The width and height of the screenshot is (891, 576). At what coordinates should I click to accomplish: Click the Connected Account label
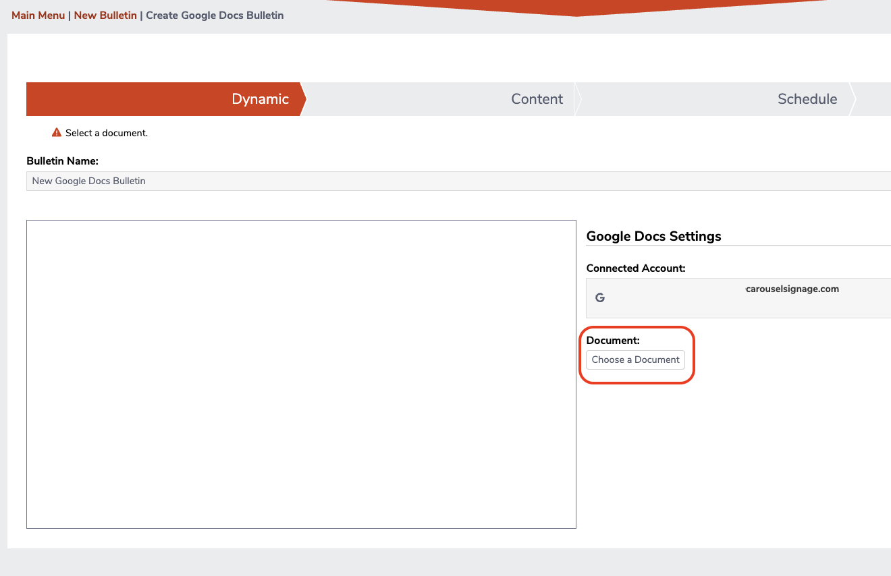[636, 268]
